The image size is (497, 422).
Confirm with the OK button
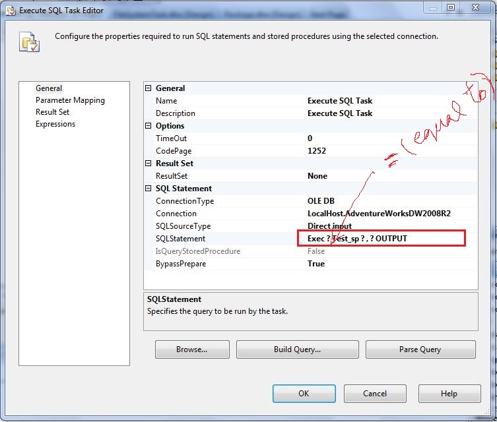(304, 394)
